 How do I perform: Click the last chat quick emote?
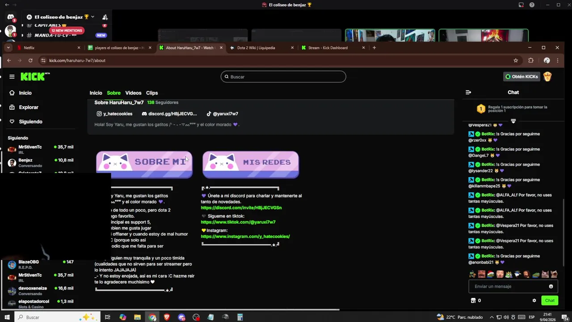coord(554,274)
